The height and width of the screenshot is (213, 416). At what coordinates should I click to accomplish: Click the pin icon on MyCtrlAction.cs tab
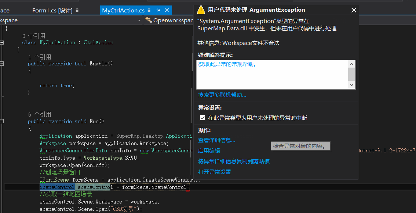(158, 11)
